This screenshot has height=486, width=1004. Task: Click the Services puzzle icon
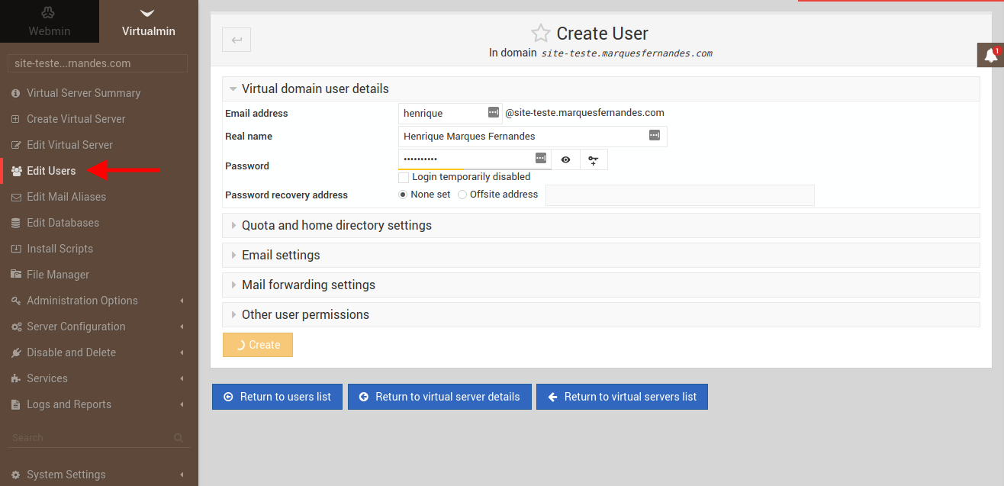point(16,378)
